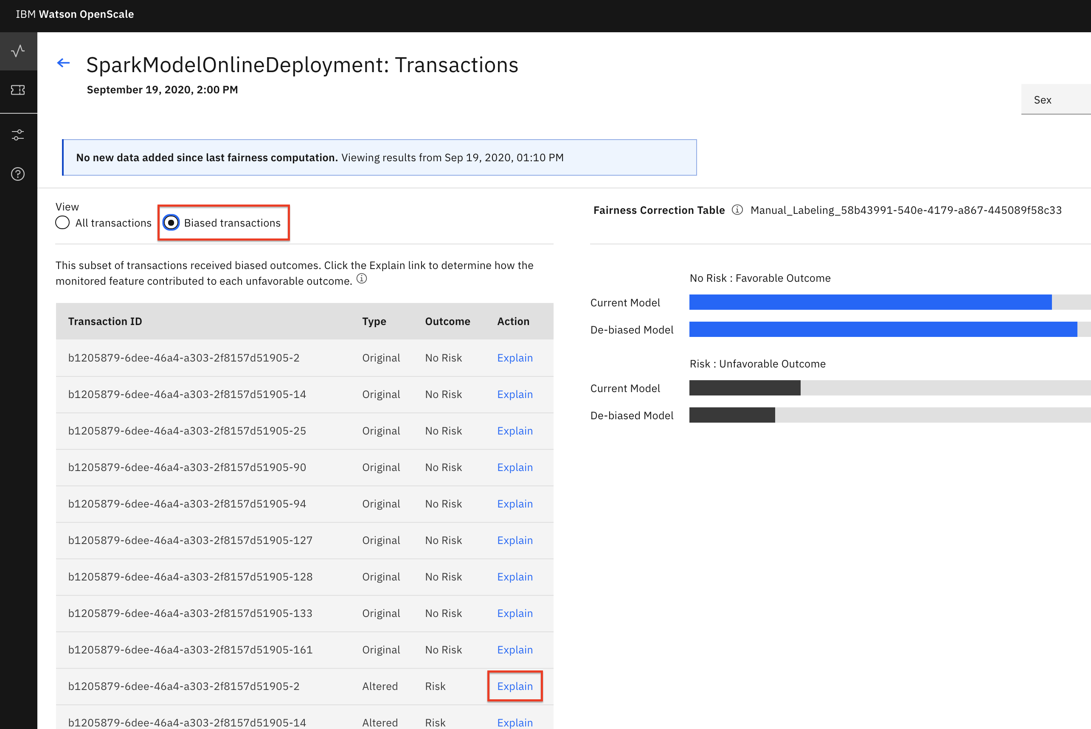Click IBM Watson OpenScale in the top bar
This screenshot has height=729, width=1091.
coord(74,14)
